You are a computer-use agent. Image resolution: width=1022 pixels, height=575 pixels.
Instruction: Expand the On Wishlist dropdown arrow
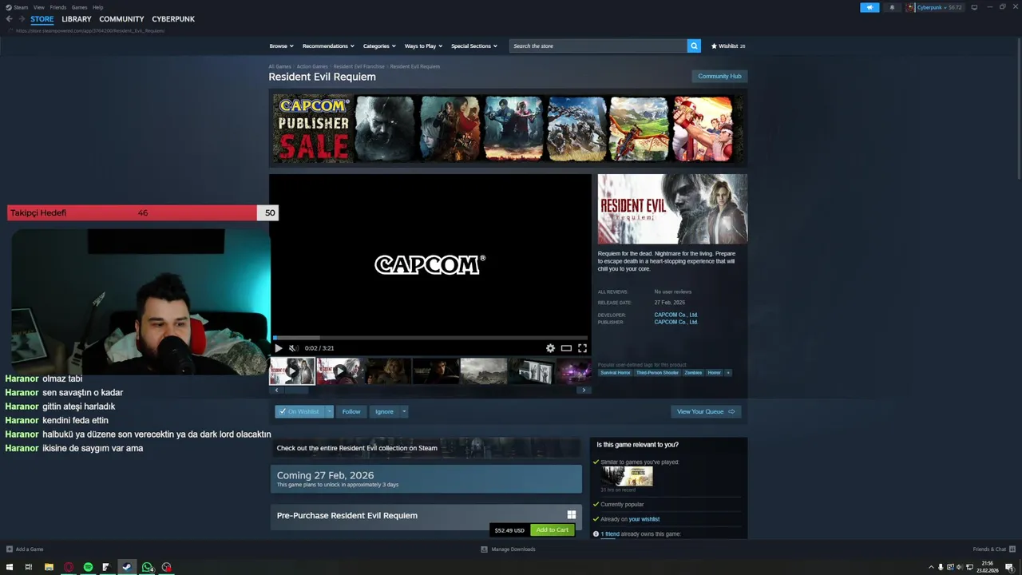(x=329, y=411)
